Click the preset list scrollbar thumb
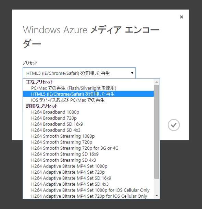The height and width of the screenshot is (209, 202). pyautogui.click(x=157, y=132)
